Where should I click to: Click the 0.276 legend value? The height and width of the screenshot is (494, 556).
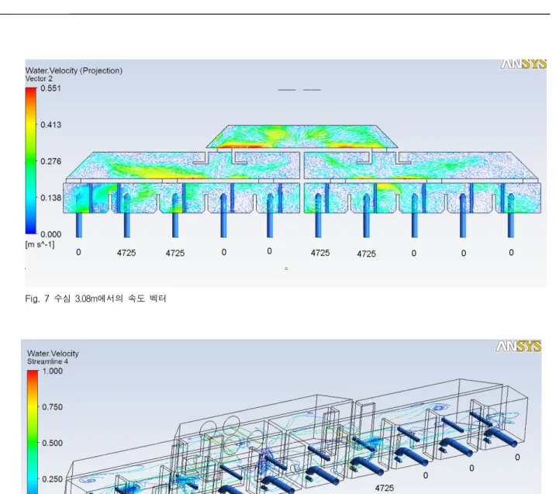click(50, 161)
